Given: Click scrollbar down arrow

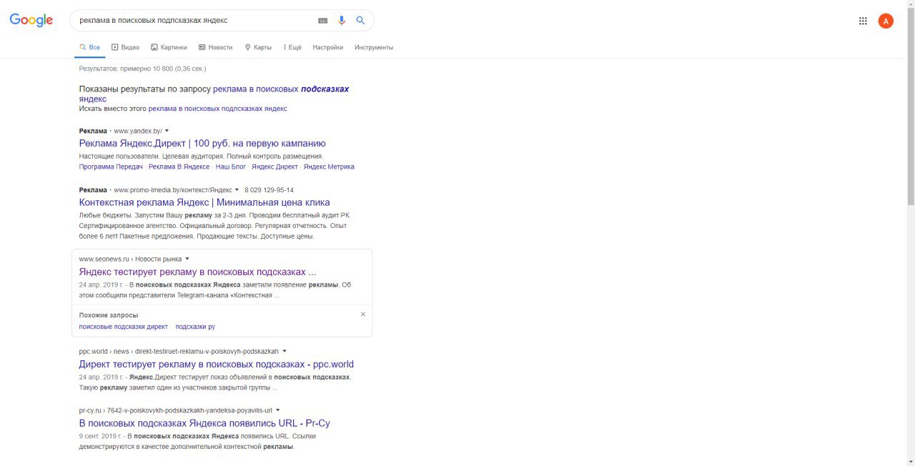Looking at the screenshot, I should pyautogui.click(x=910, y=461).
